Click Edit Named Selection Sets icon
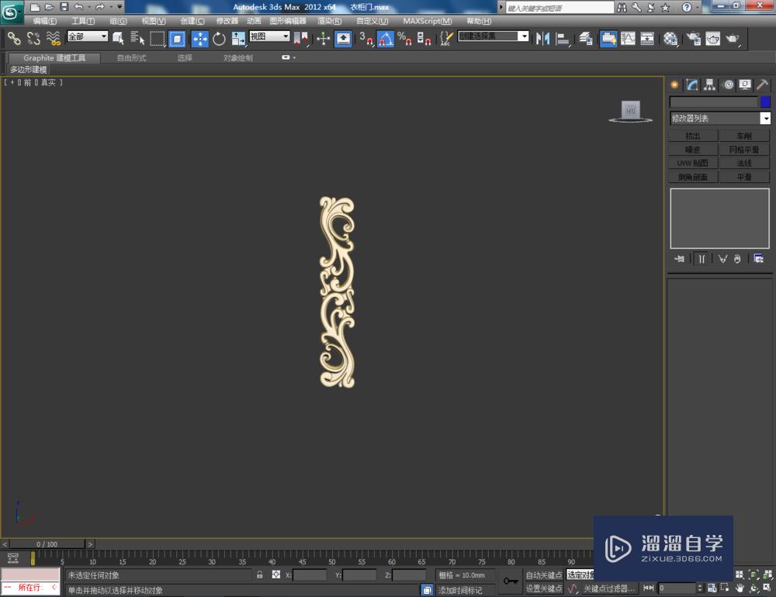This screenshot has width=776, height=597. click(446, 39)
